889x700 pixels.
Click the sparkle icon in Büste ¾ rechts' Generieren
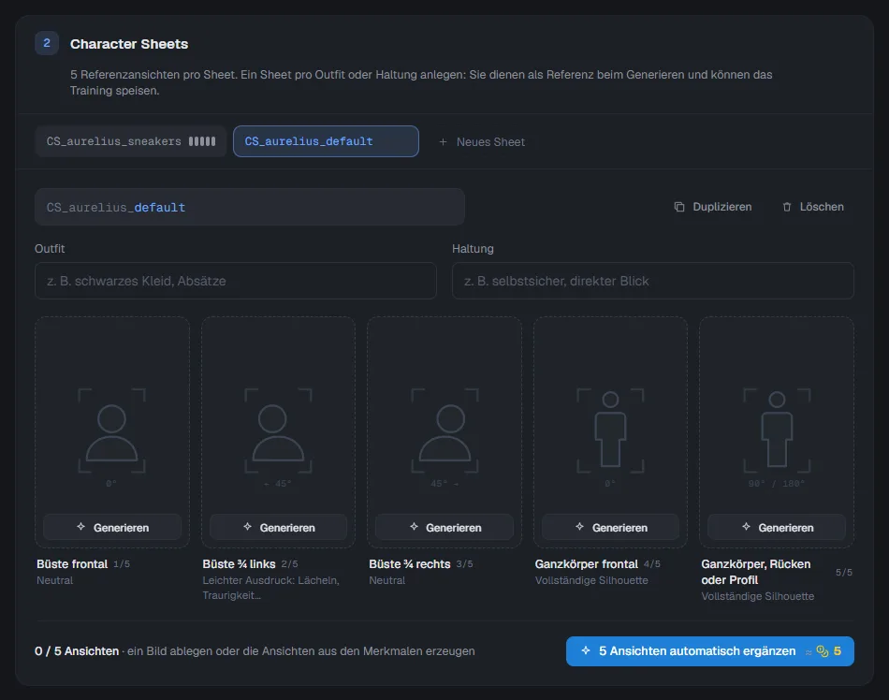(x=414, y=527)
